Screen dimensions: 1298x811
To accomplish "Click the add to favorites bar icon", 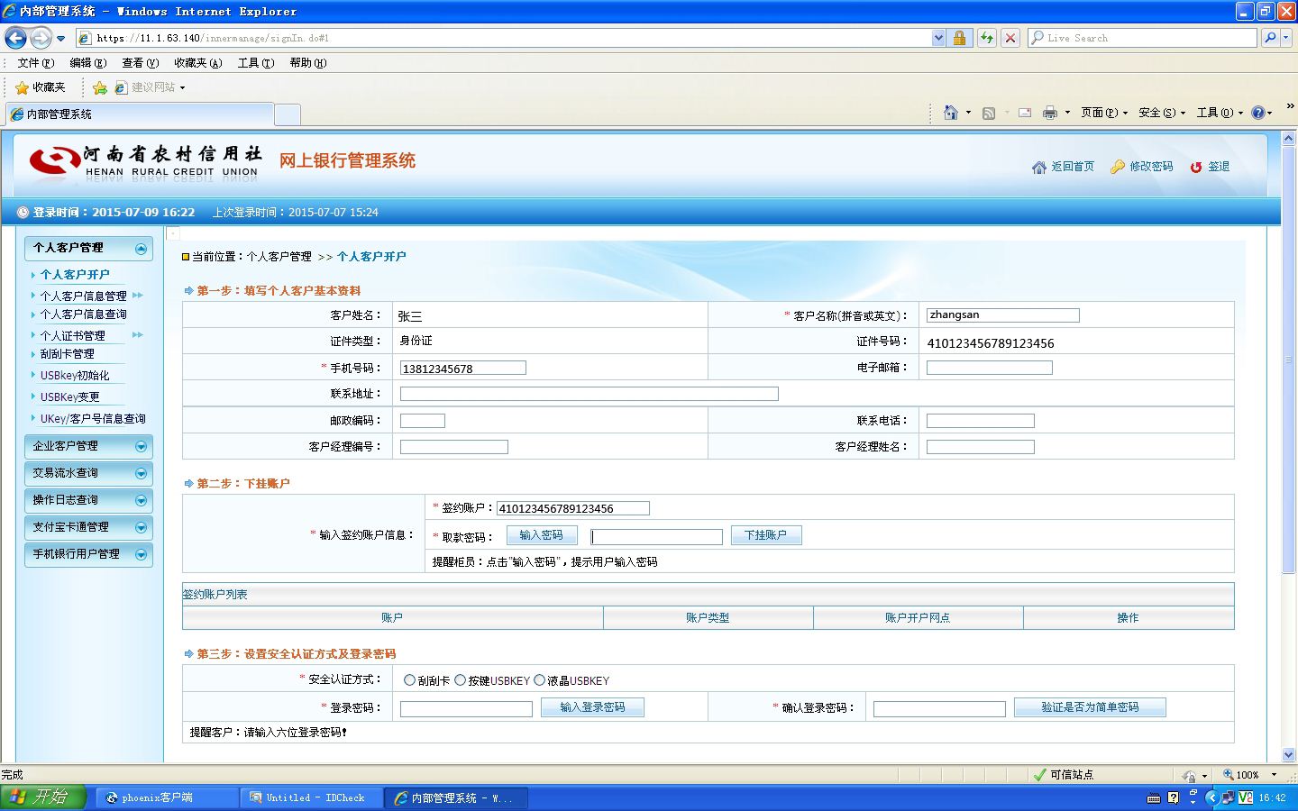I will 100,87.
